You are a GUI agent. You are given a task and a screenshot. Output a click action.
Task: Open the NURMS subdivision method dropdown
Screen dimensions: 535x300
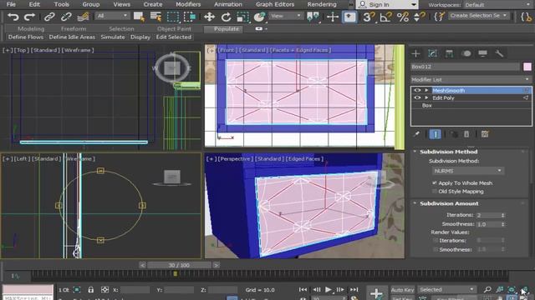click(467, 171)
